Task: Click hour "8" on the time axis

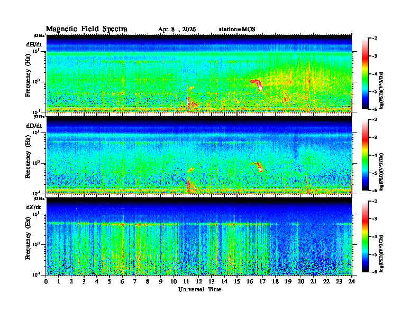Action: tap(148, 282)
